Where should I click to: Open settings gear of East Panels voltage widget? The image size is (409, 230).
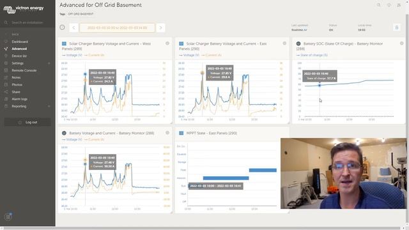(284, 43)
